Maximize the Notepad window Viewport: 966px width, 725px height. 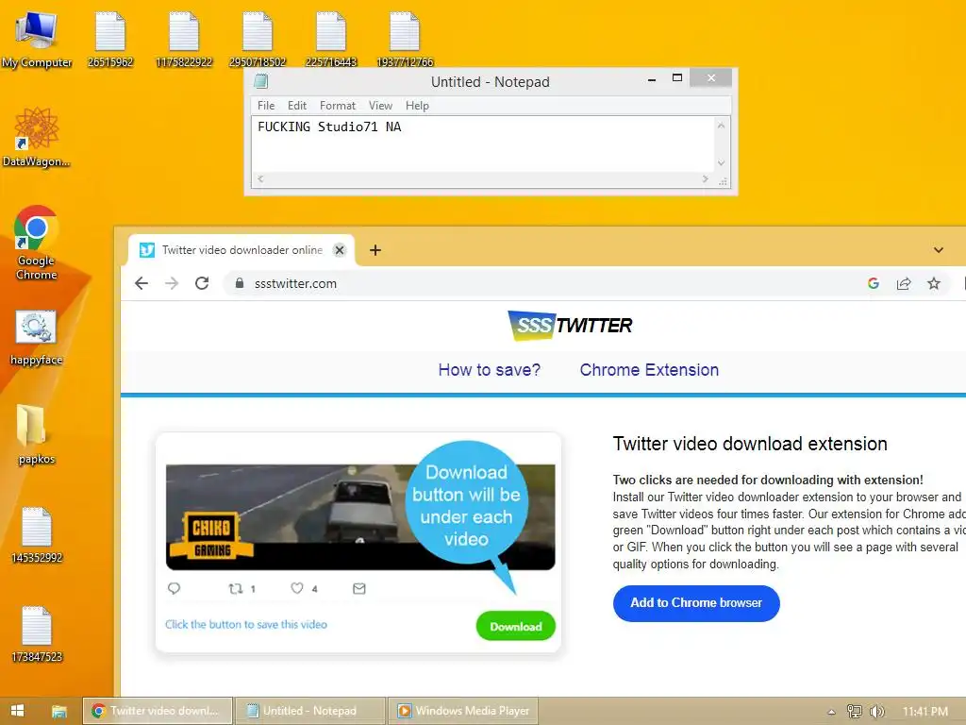tap(677, 78)
